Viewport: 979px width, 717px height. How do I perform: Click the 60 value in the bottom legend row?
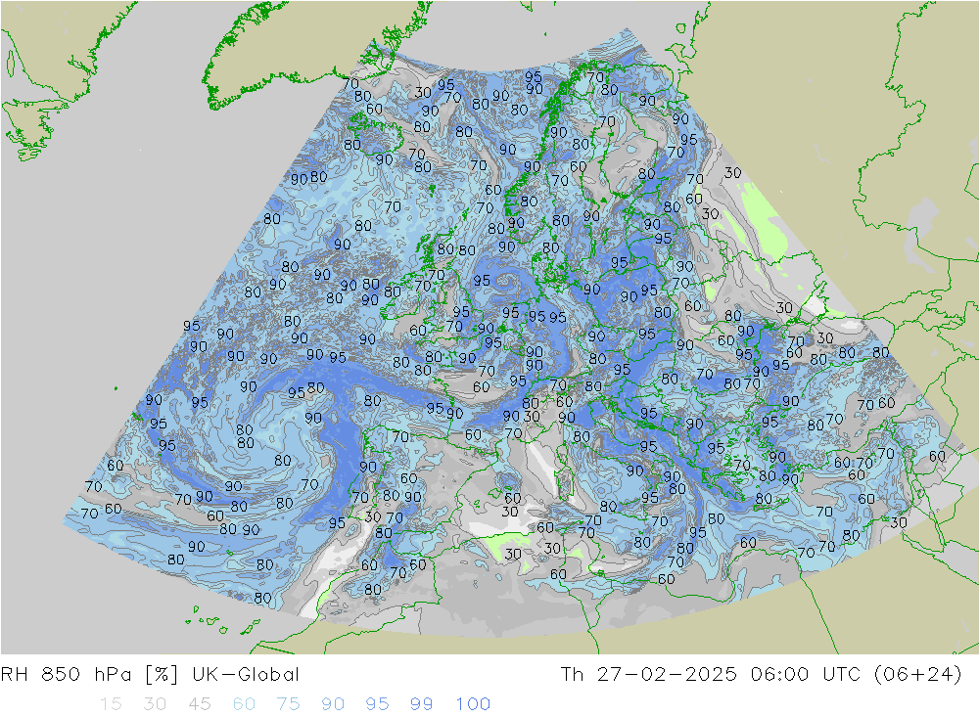click(244, 704)
